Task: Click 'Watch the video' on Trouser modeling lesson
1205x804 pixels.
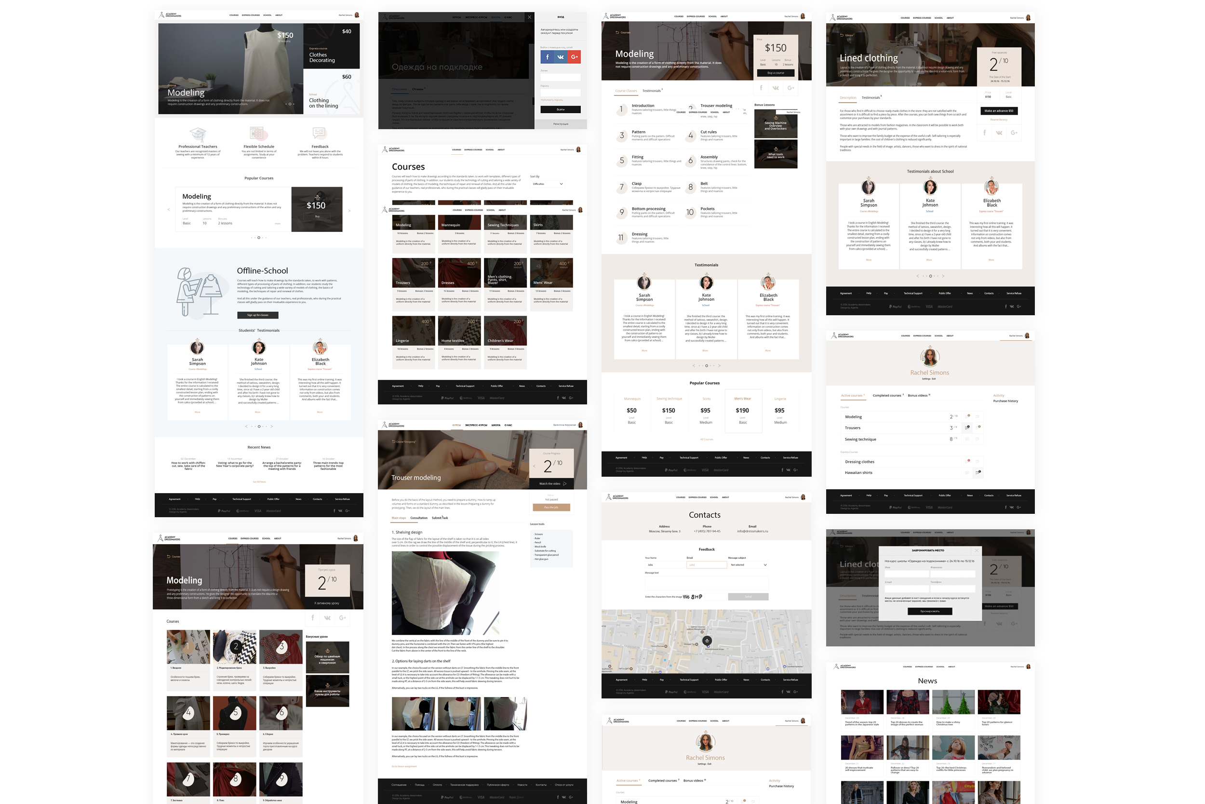Action: [551, 483]
